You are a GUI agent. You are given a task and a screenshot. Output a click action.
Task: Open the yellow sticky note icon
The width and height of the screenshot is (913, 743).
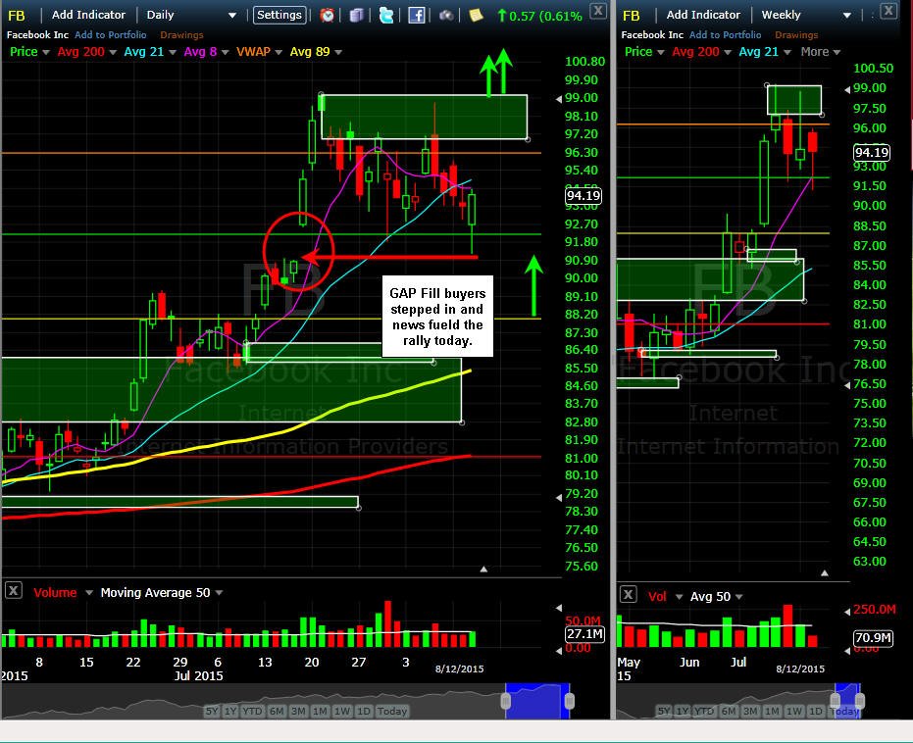click(x=476, y=15)
